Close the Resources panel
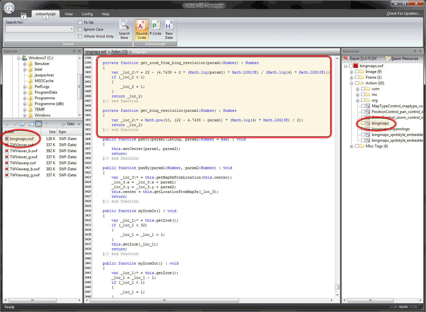Image resolution: width=426 pixels, height=312 pixels. click(x=420, y=51)
